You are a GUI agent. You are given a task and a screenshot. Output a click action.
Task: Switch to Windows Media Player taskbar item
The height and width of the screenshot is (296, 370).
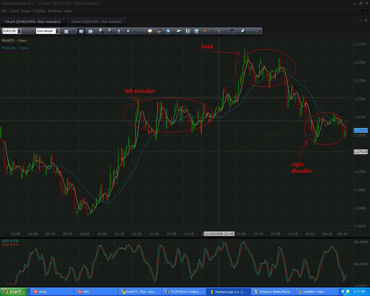[x=273, y=292]
